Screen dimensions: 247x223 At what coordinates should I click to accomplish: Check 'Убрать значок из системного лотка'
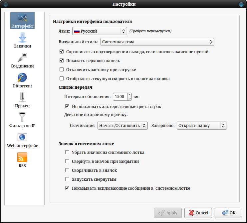tap(67, 152)
